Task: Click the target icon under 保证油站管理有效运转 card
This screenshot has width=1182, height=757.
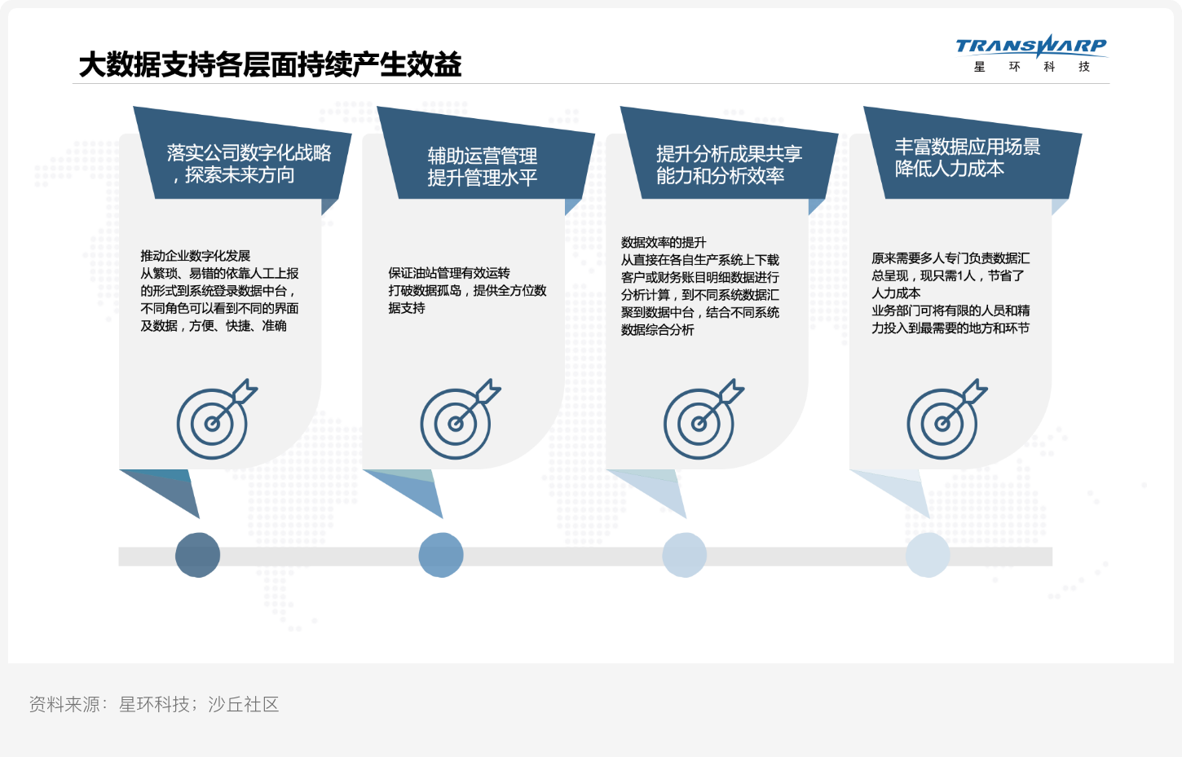Action: click(461, 419)
